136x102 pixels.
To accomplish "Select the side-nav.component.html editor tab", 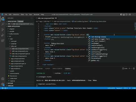I will [x=46, y=18].
